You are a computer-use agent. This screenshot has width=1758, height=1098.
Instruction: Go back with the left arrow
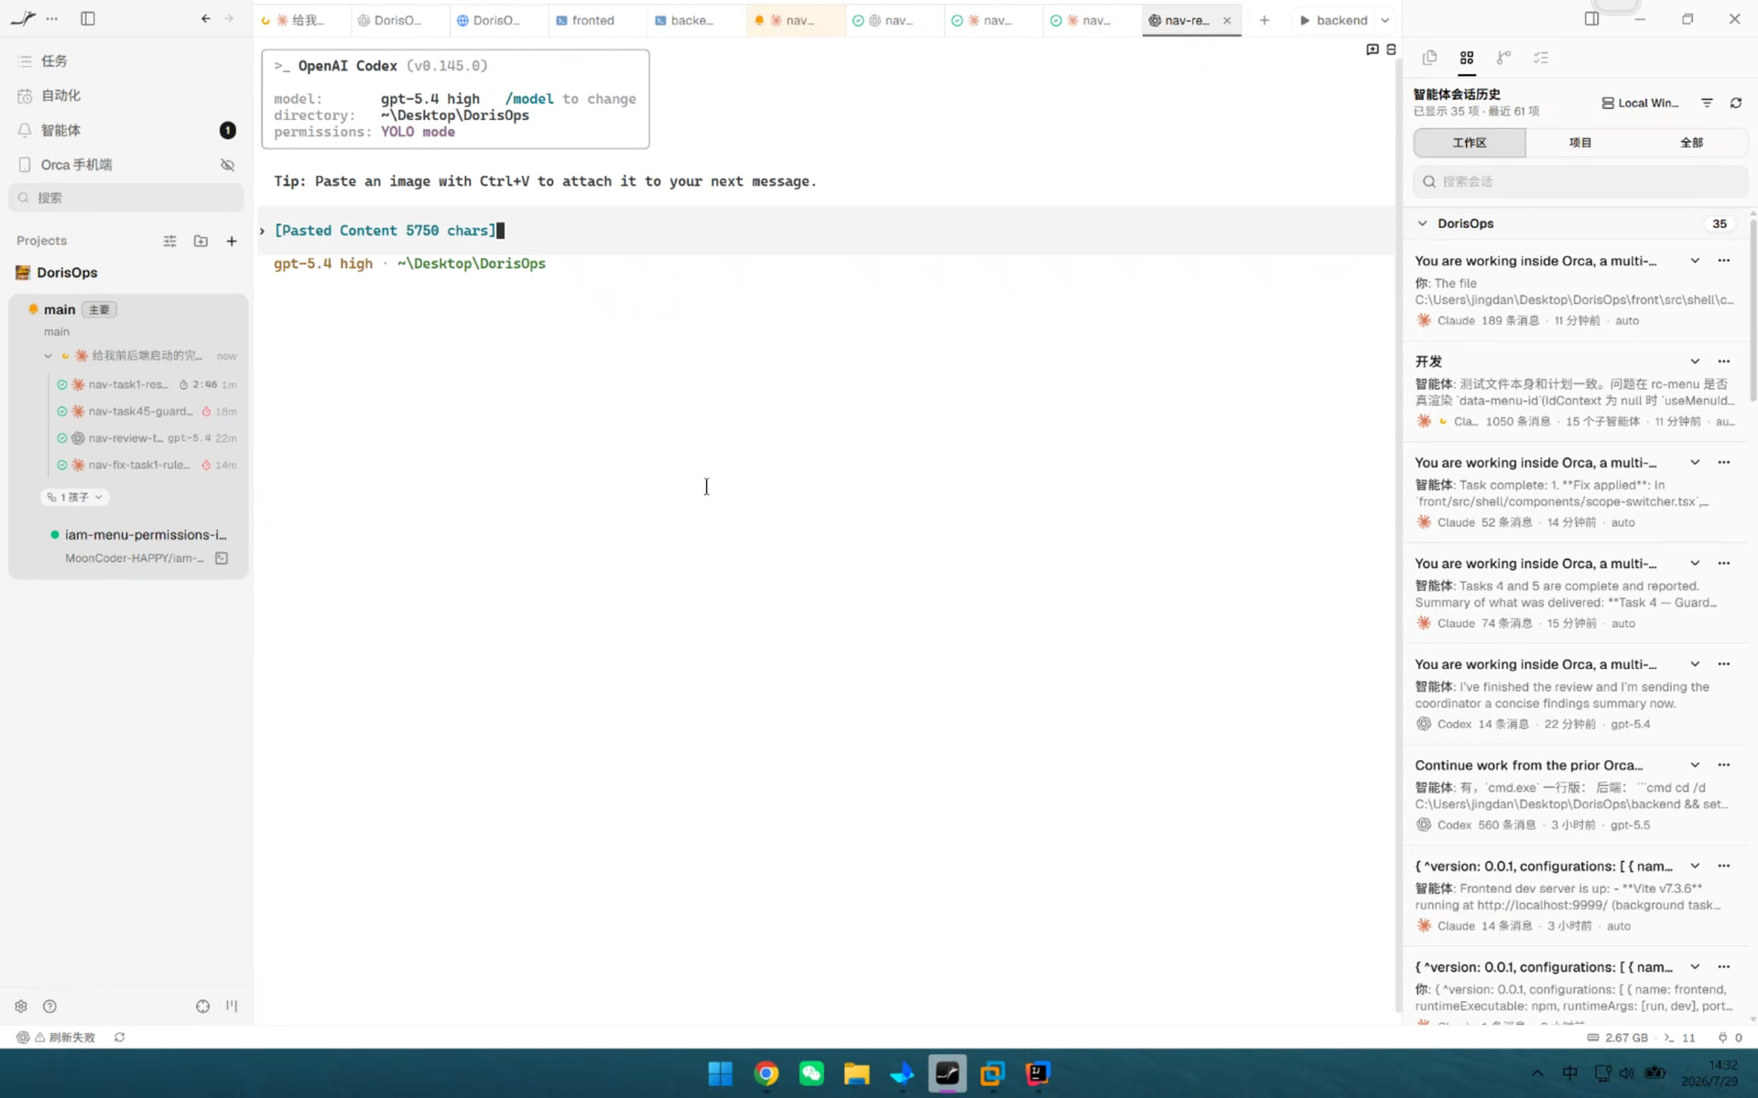click(205, 18)
